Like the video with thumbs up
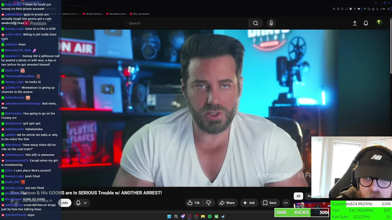Image resolution: width=392 pixels, height=220 pixels. [190, 203]
